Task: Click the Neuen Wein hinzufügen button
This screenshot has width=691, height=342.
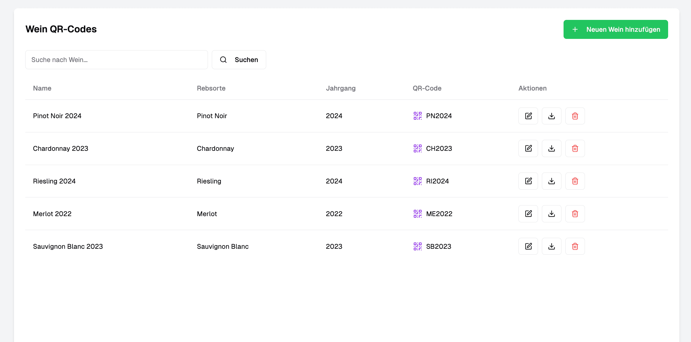Action: [x=616, y=29]
